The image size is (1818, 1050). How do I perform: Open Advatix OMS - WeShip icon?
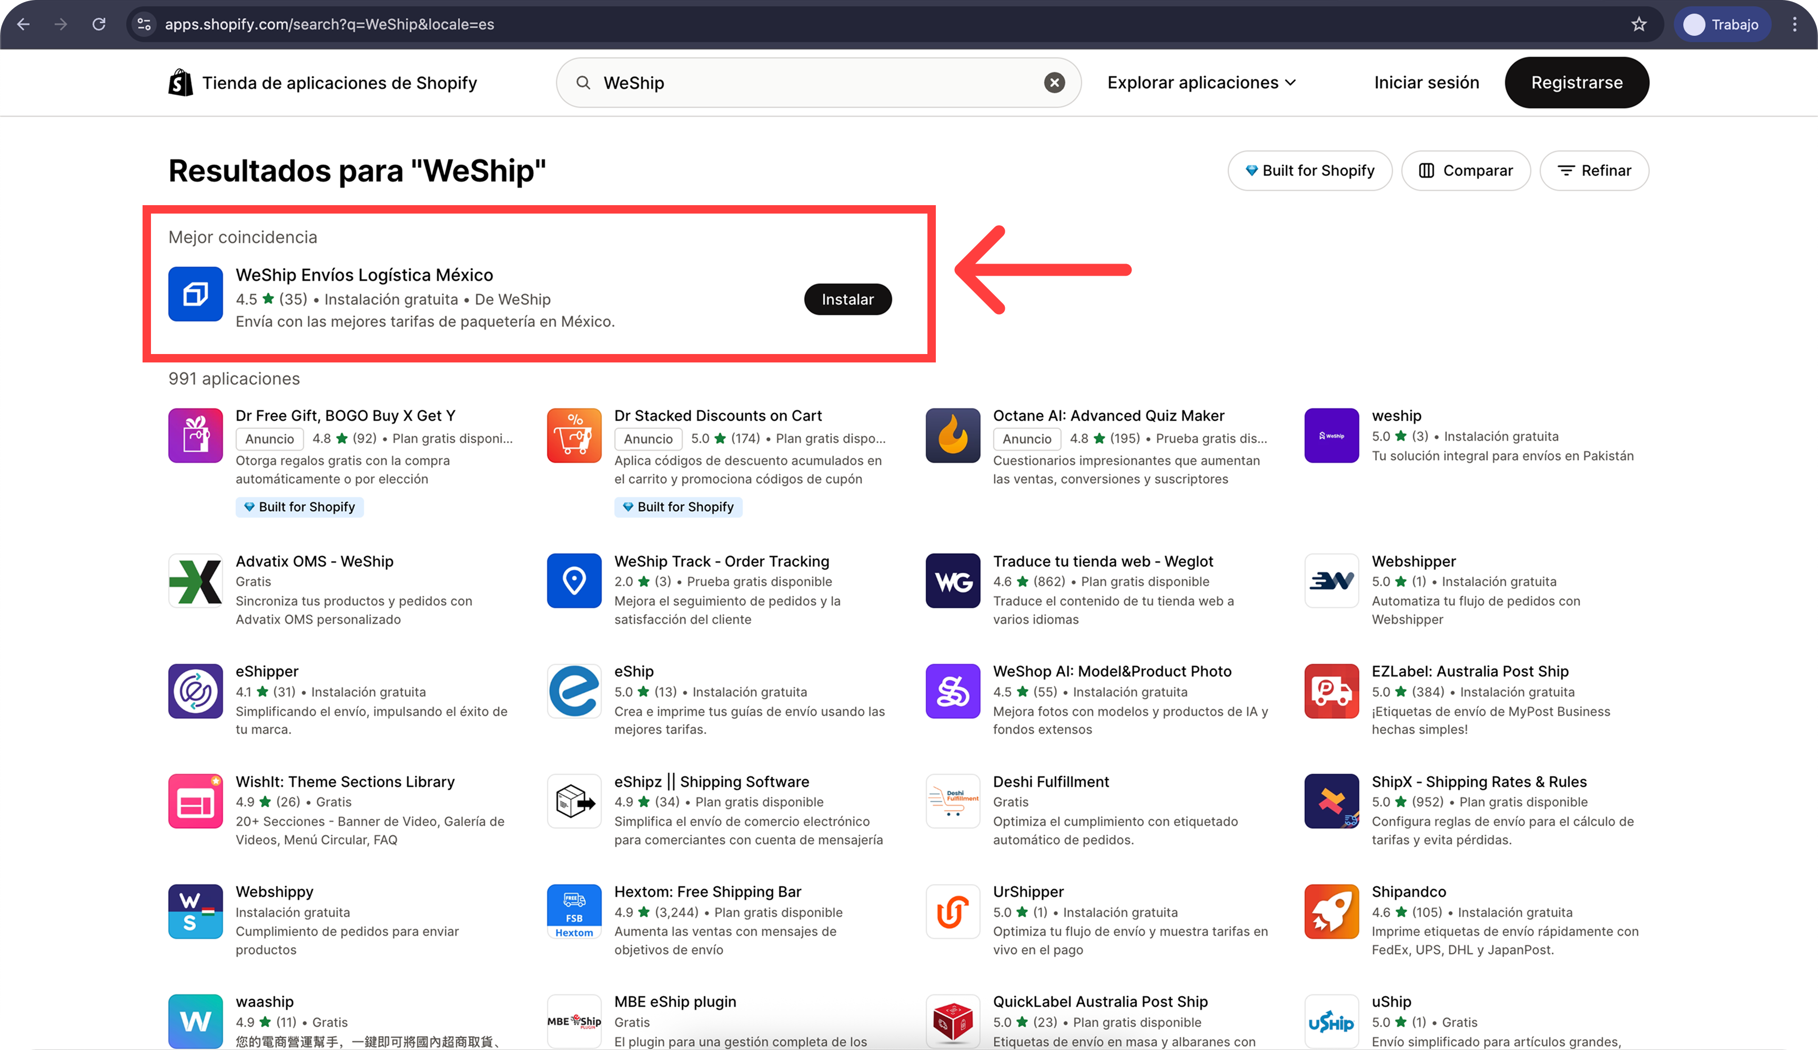tap(196, 581)
